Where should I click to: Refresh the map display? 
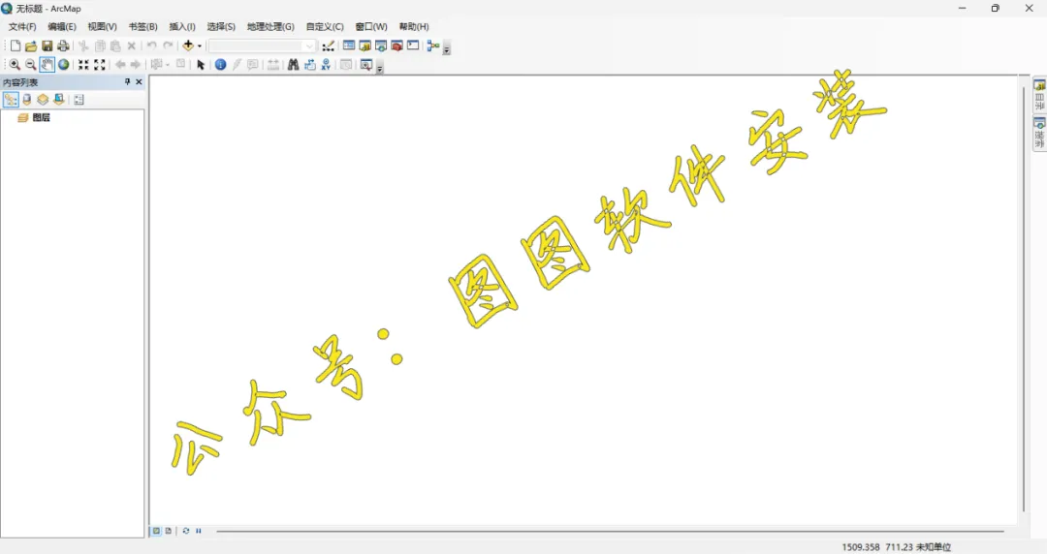(185, 532)
